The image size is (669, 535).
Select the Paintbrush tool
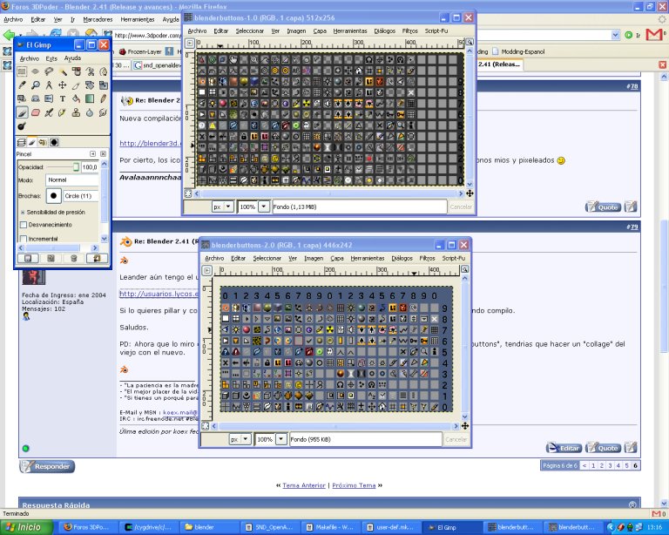(22, 112)
